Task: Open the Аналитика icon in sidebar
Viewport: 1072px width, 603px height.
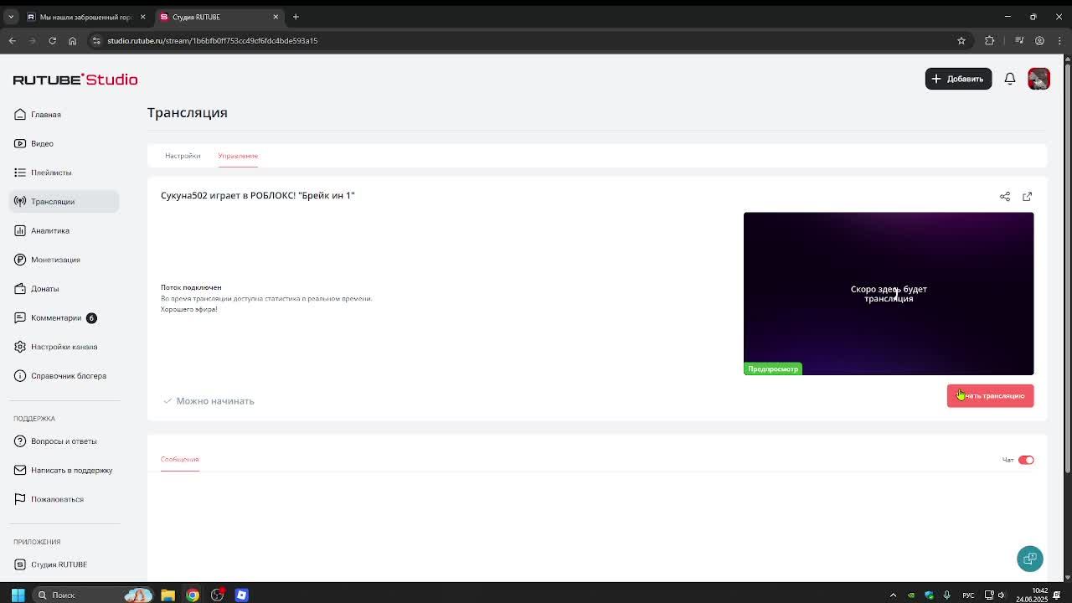Action: [20, 230]
